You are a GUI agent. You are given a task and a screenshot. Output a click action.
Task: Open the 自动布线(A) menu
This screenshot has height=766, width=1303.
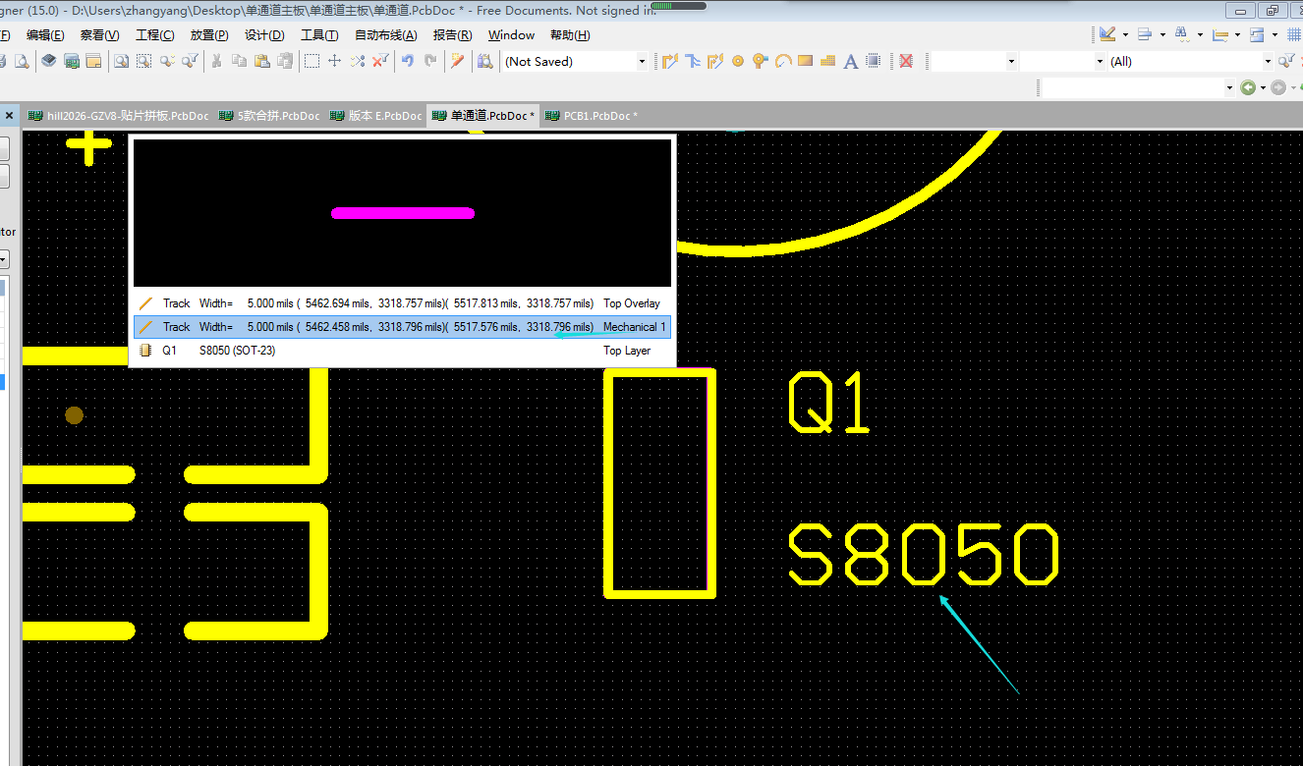385,35
